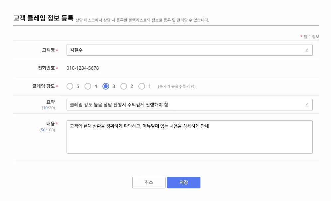This screenshot has height=201, width=331.
Task: Select claim intensity level 4
Action: tap(88, 86)
